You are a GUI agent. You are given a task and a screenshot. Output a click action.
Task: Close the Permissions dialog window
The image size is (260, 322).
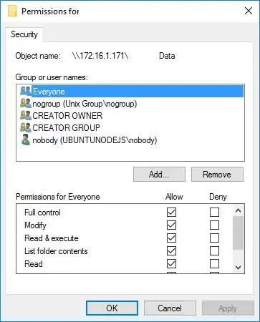[249, 11]
